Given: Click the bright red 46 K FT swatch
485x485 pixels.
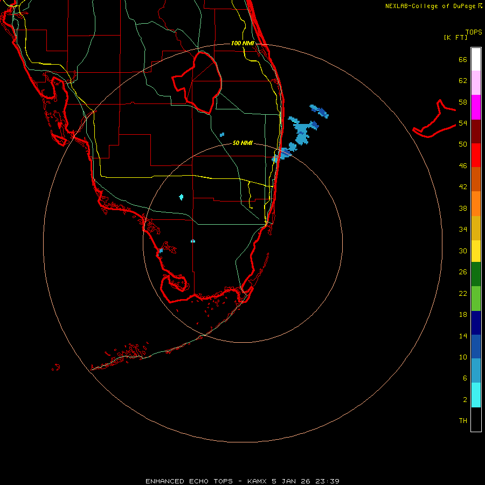Looking at the screenshot, I should click(x=476, y=155).
